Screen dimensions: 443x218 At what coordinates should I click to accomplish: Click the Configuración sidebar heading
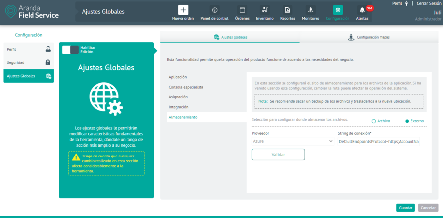point(29,35)
